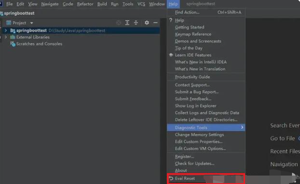Open the File menu
The height and width of the screenshot is (184, 300).
(9, 4)
